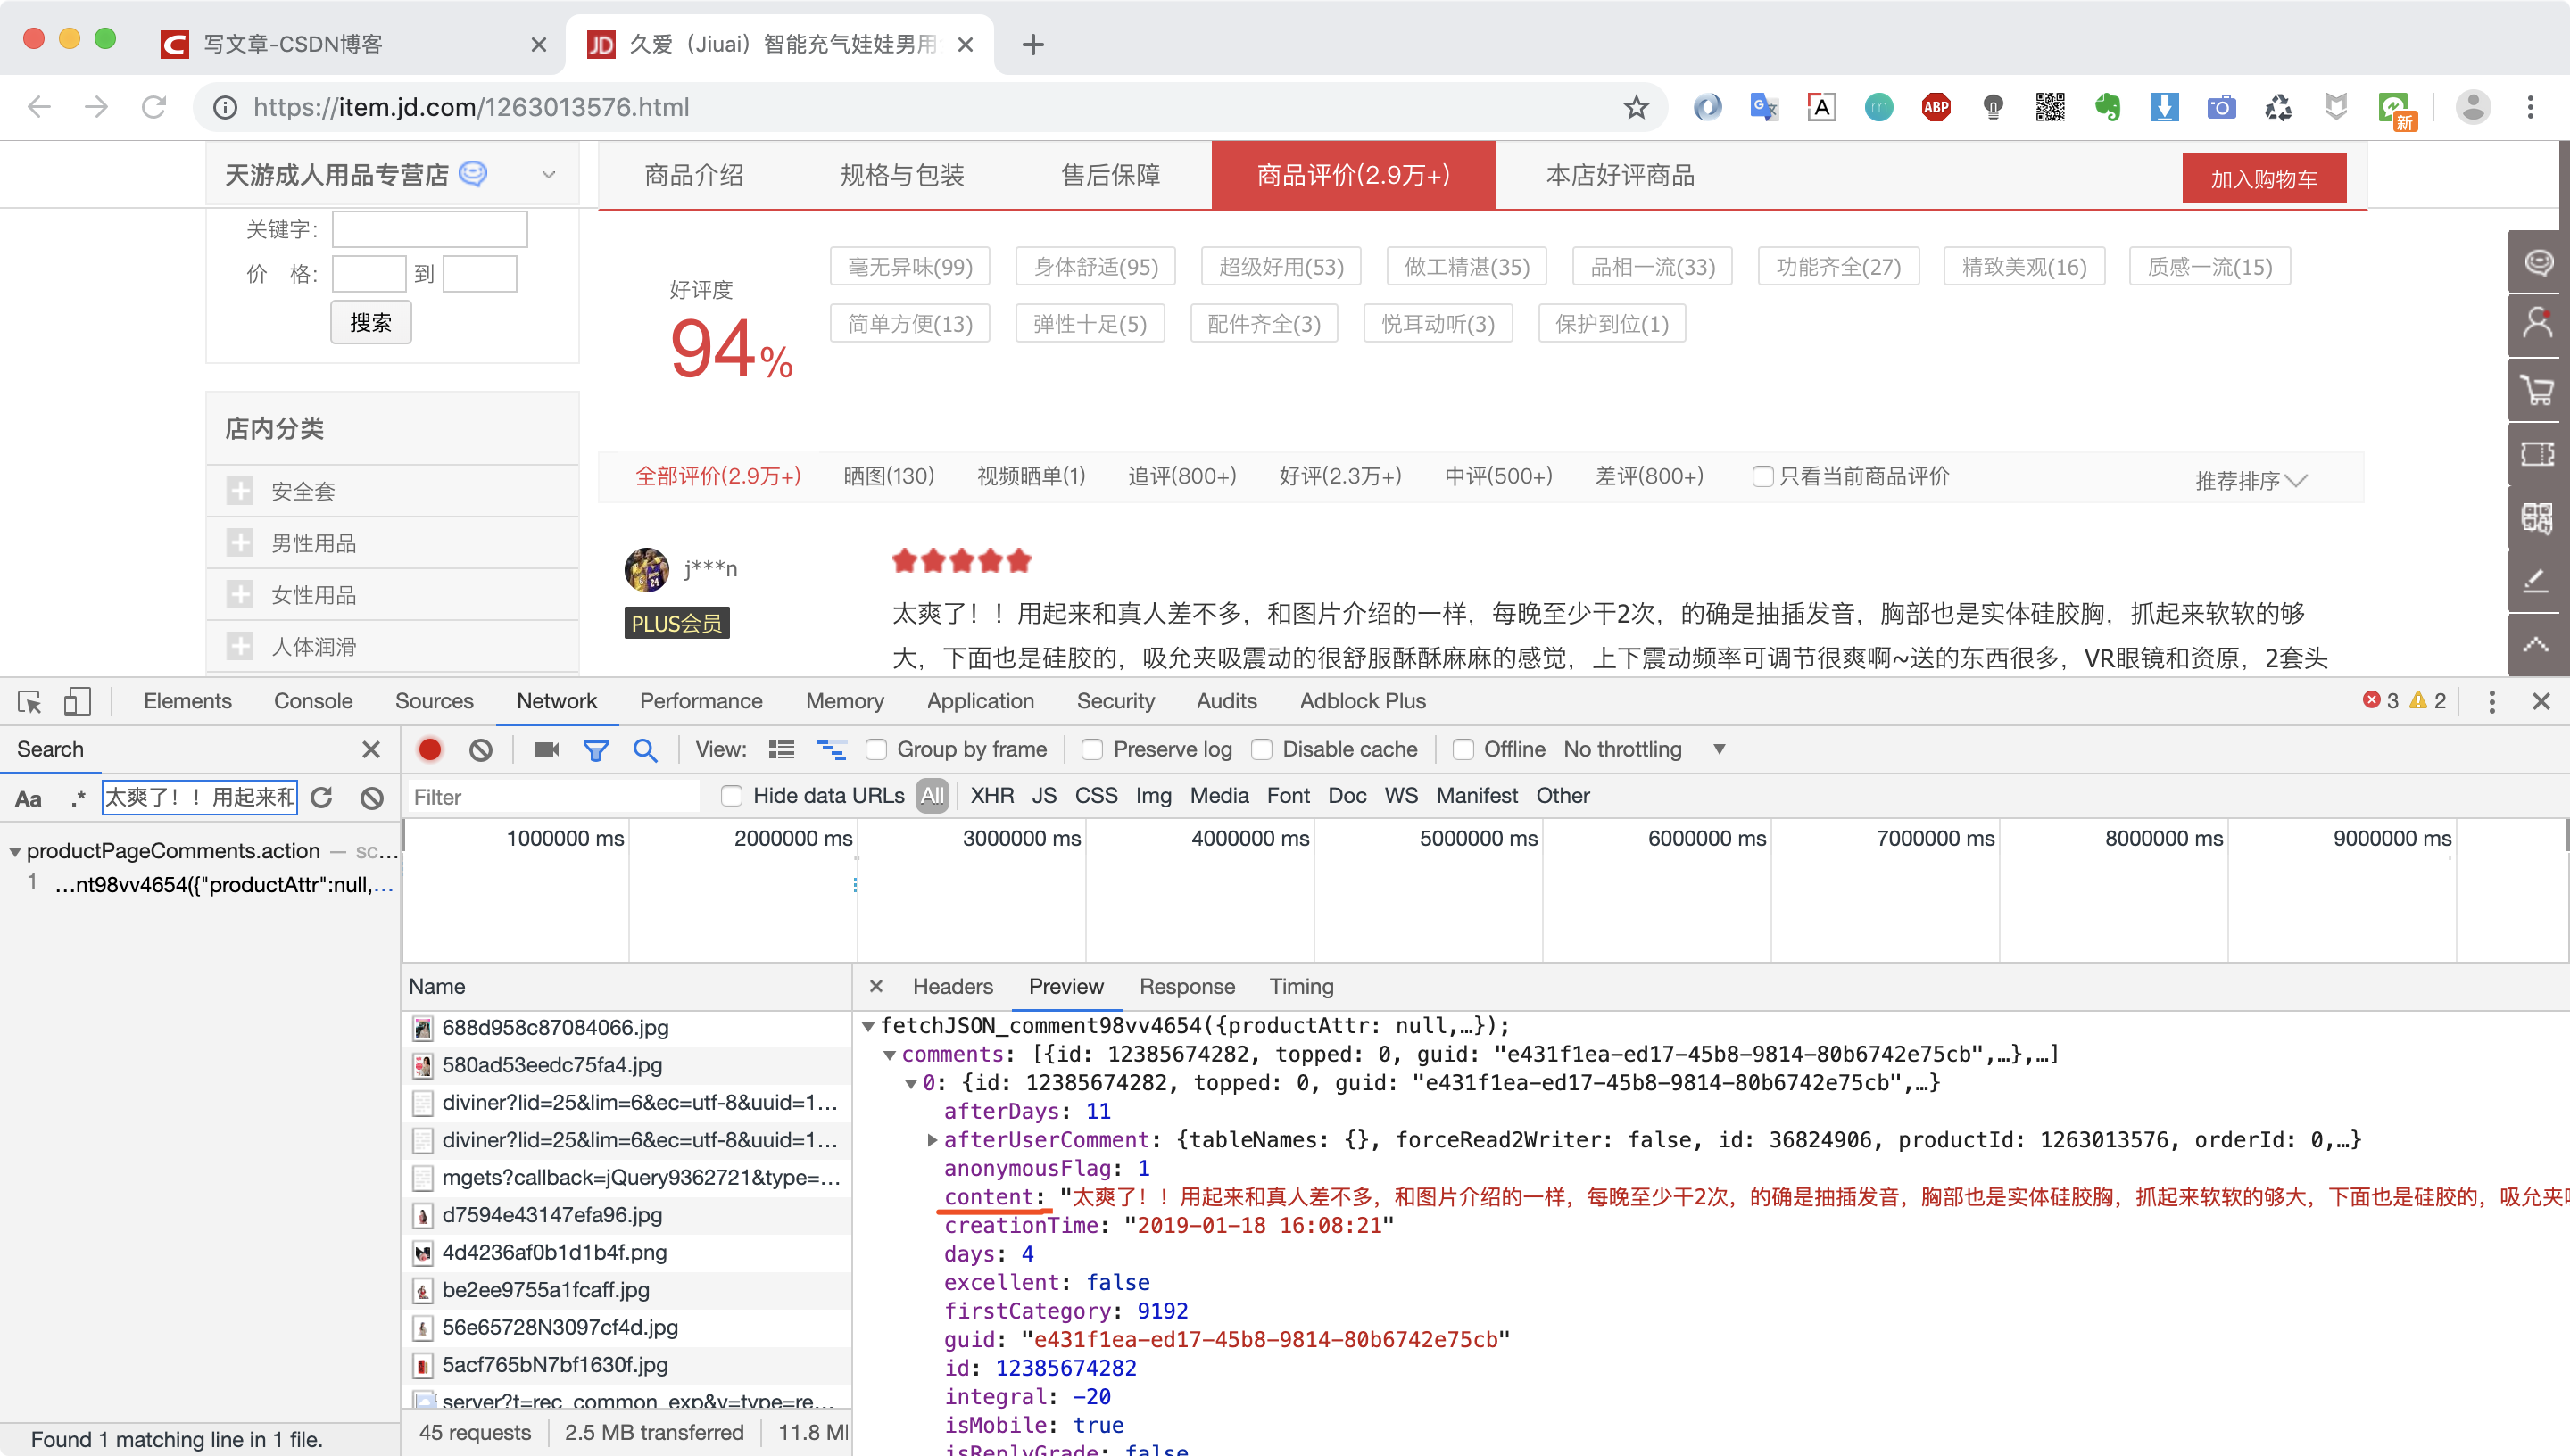Image resolution: width=2570 pixels, height=1456 pixels.
Task: Clear the network requests list
Action: (x=481, y=749)
